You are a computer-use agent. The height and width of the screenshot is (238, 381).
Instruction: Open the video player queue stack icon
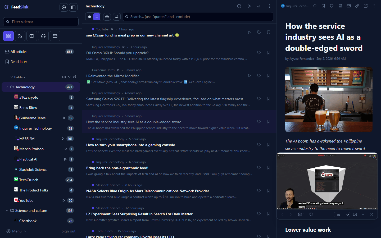[x=301, y=214]
